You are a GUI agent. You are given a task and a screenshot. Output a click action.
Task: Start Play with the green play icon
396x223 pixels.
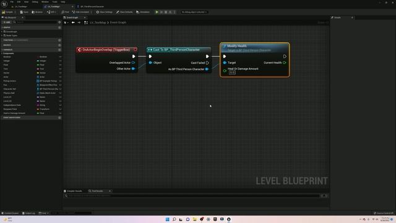[157, 12]
